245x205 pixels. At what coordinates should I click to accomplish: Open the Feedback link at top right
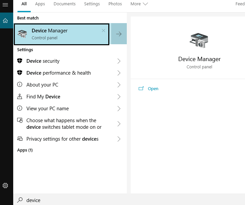click(x=240, y=4)
